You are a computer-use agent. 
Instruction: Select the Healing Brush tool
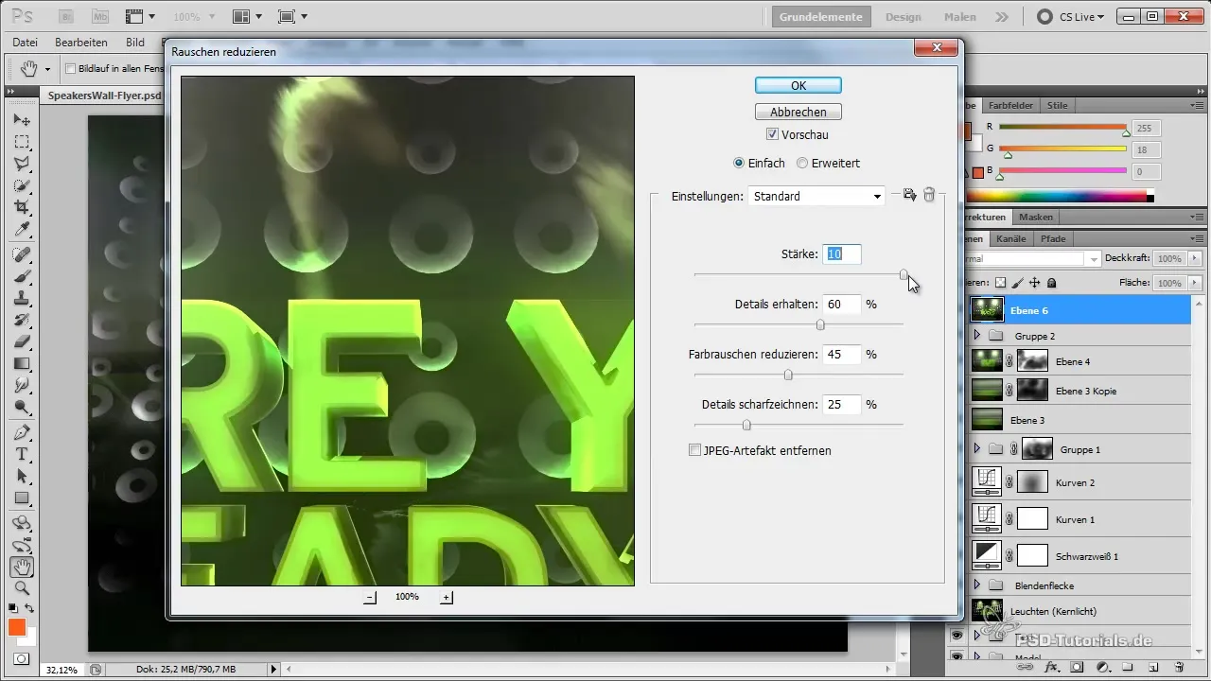click(22, 255)
